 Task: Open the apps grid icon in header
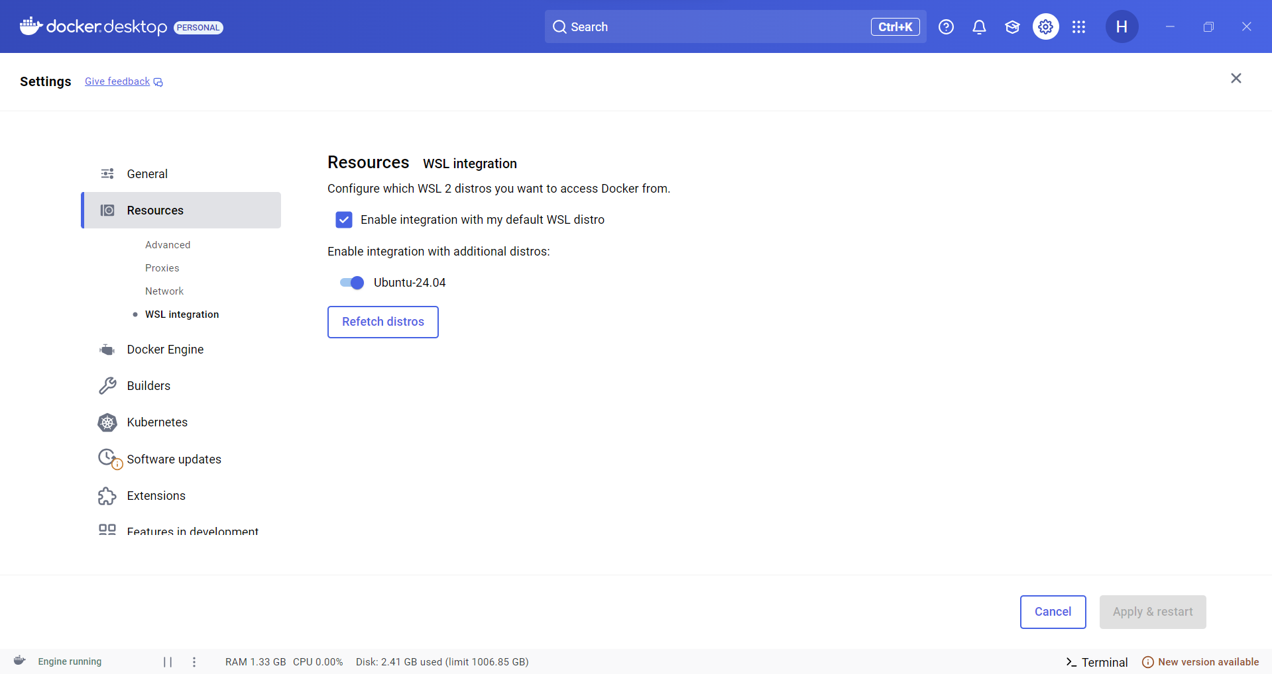click(x=1078, y=26)
